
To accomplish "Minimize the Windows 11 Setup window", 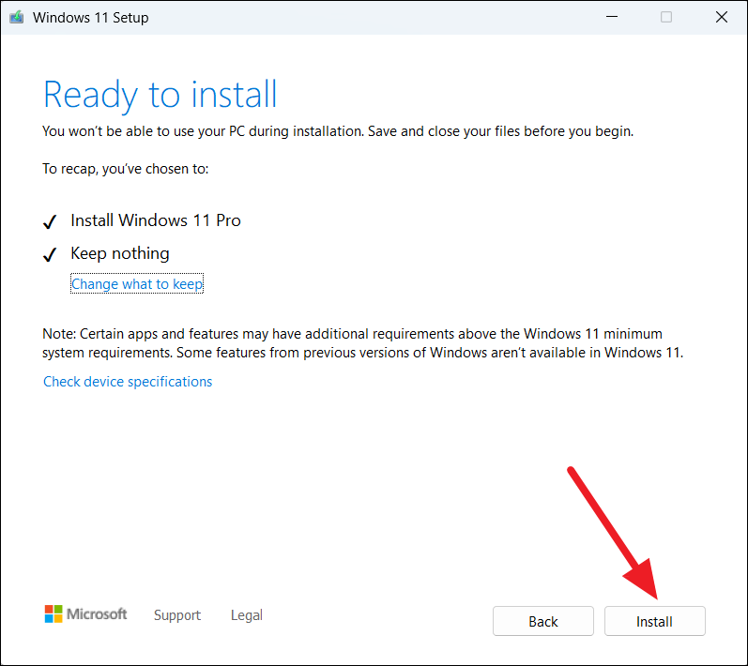I will pyautogui.click(x=612, y=17).
